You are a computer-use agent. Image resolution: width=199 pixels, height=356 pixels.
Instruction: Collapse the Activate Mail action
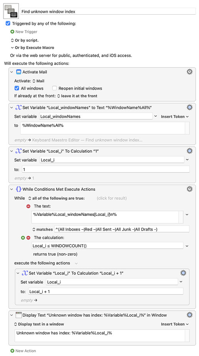tap(12, 72)
